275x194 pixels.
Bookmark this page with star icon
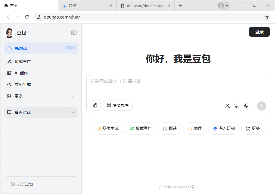point(267,17)
